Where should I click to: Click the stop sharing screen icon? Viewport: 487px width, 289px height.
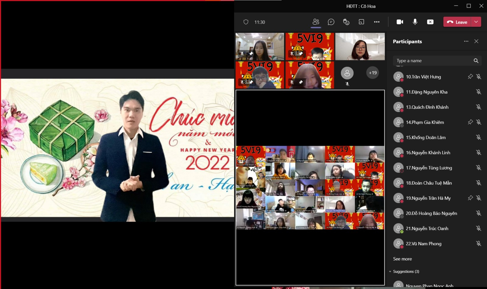click(430, 22)
